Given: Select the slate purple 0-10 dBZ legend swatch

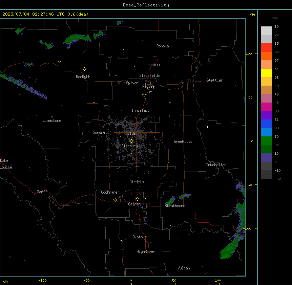Looking at the screenshot, I should click(x=266, y=158).
